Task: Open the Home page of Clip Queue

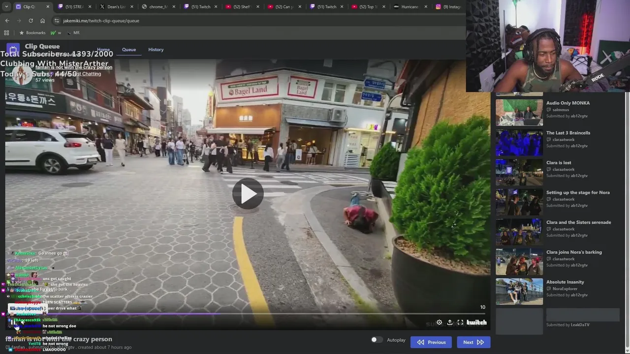Action: pyautogui.click(x=103, y=50)
